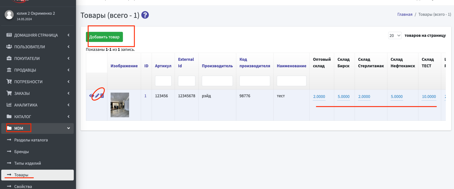Click the help question mark icon
Image resolution: width=454 pixels, height=189 pixels.
[145, 15]
